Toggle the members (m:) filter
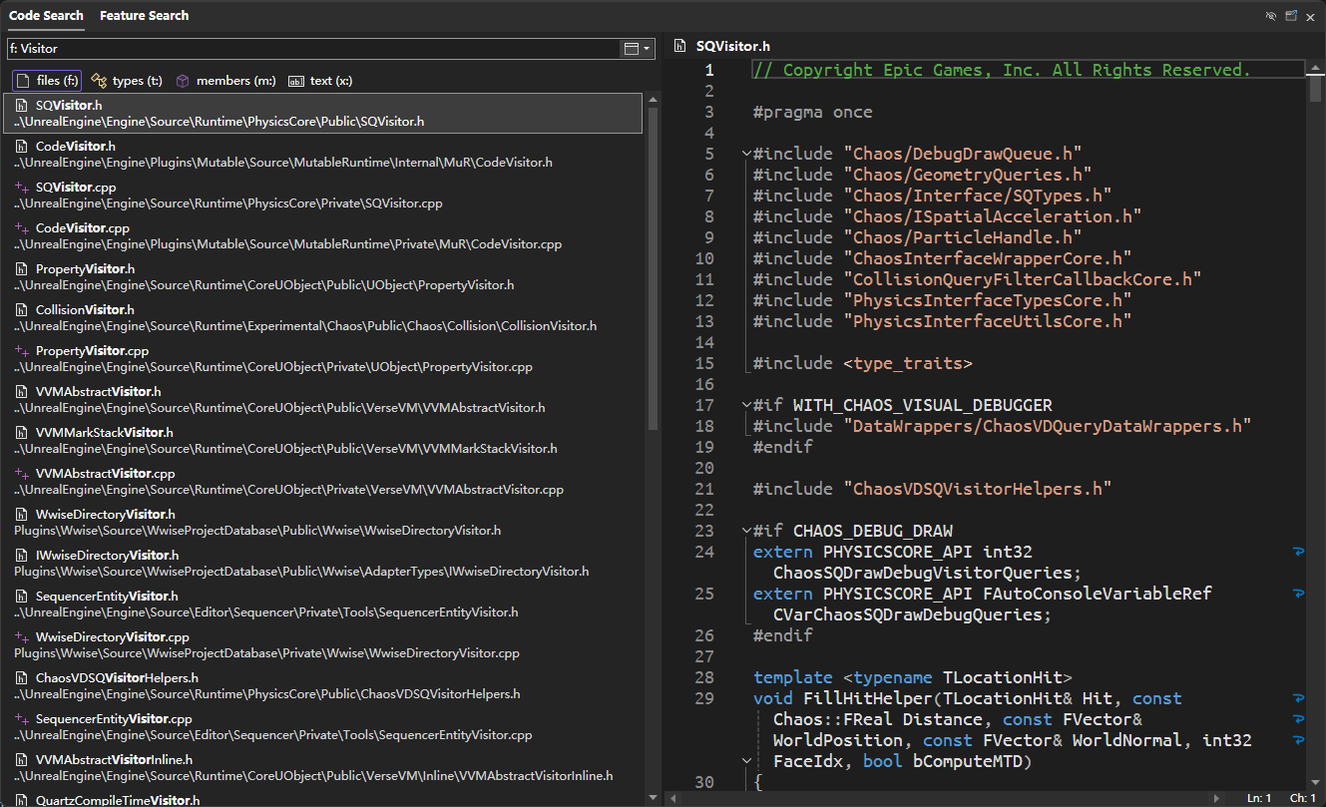Screen dimensions: 1326x807 pos(225,81)
